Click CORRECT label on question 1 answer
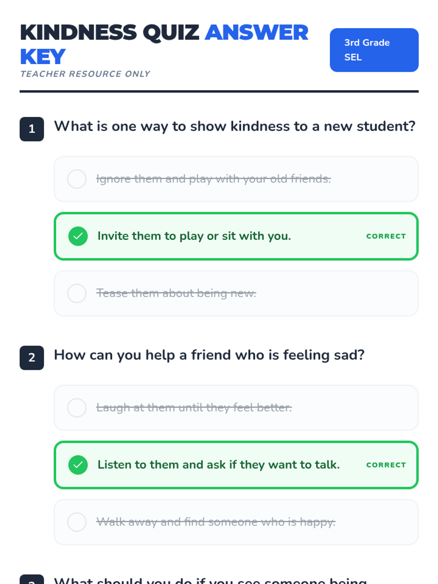 tap(386, 236)
